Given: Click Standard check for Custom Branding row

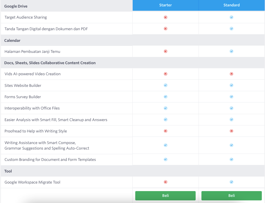Looking at the screenshot, I should pyautogui.click(x=231, y=159).
